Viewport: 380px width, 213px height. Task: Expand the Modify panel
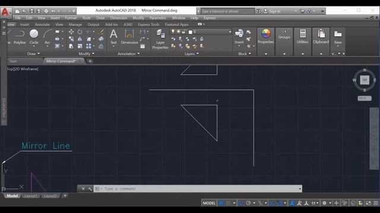[x=87, y=54]
